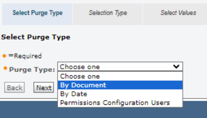Switch to the Selection Type tab
This screenshot has width=207, height=118.
[x=108, y=13]
